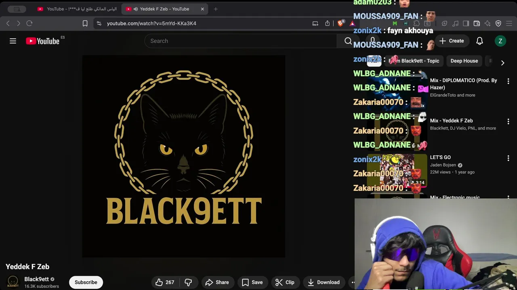The width and height of the screenshot is (517, 290).
Task: Open the Jaden Bojsen channel link
Action: tap(443, 165)
